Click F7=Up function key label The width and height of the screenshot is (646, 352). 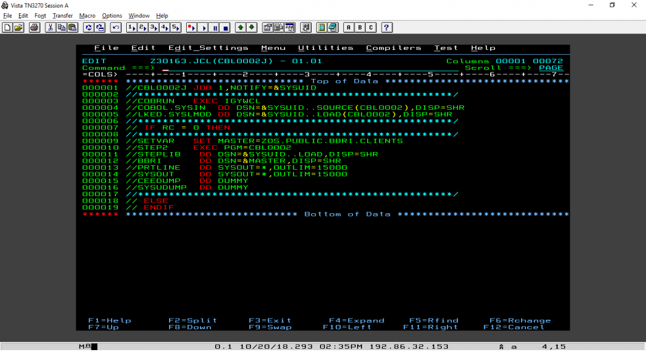click(x=103, y=327)
